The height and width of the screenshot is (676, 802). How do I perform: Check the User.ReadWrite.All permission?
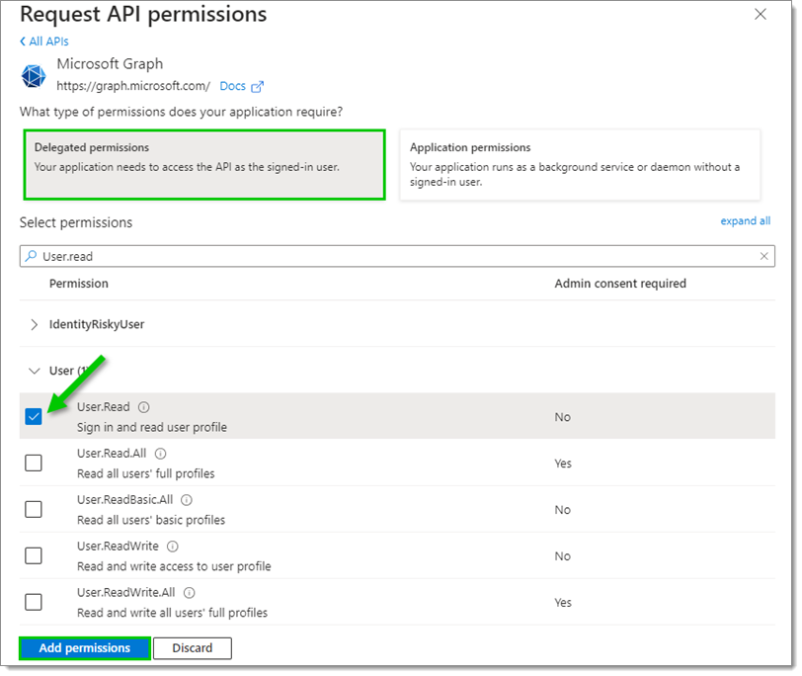(x=34, y=602)
